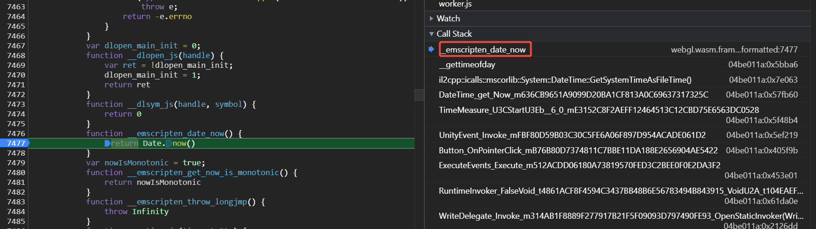Select DateTime_get_Now stack frame

[x=573, y=95]
